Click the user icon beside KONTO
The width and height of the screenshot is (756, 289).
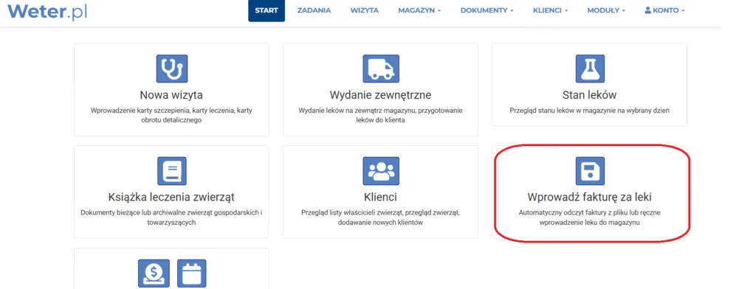[647, 10]
